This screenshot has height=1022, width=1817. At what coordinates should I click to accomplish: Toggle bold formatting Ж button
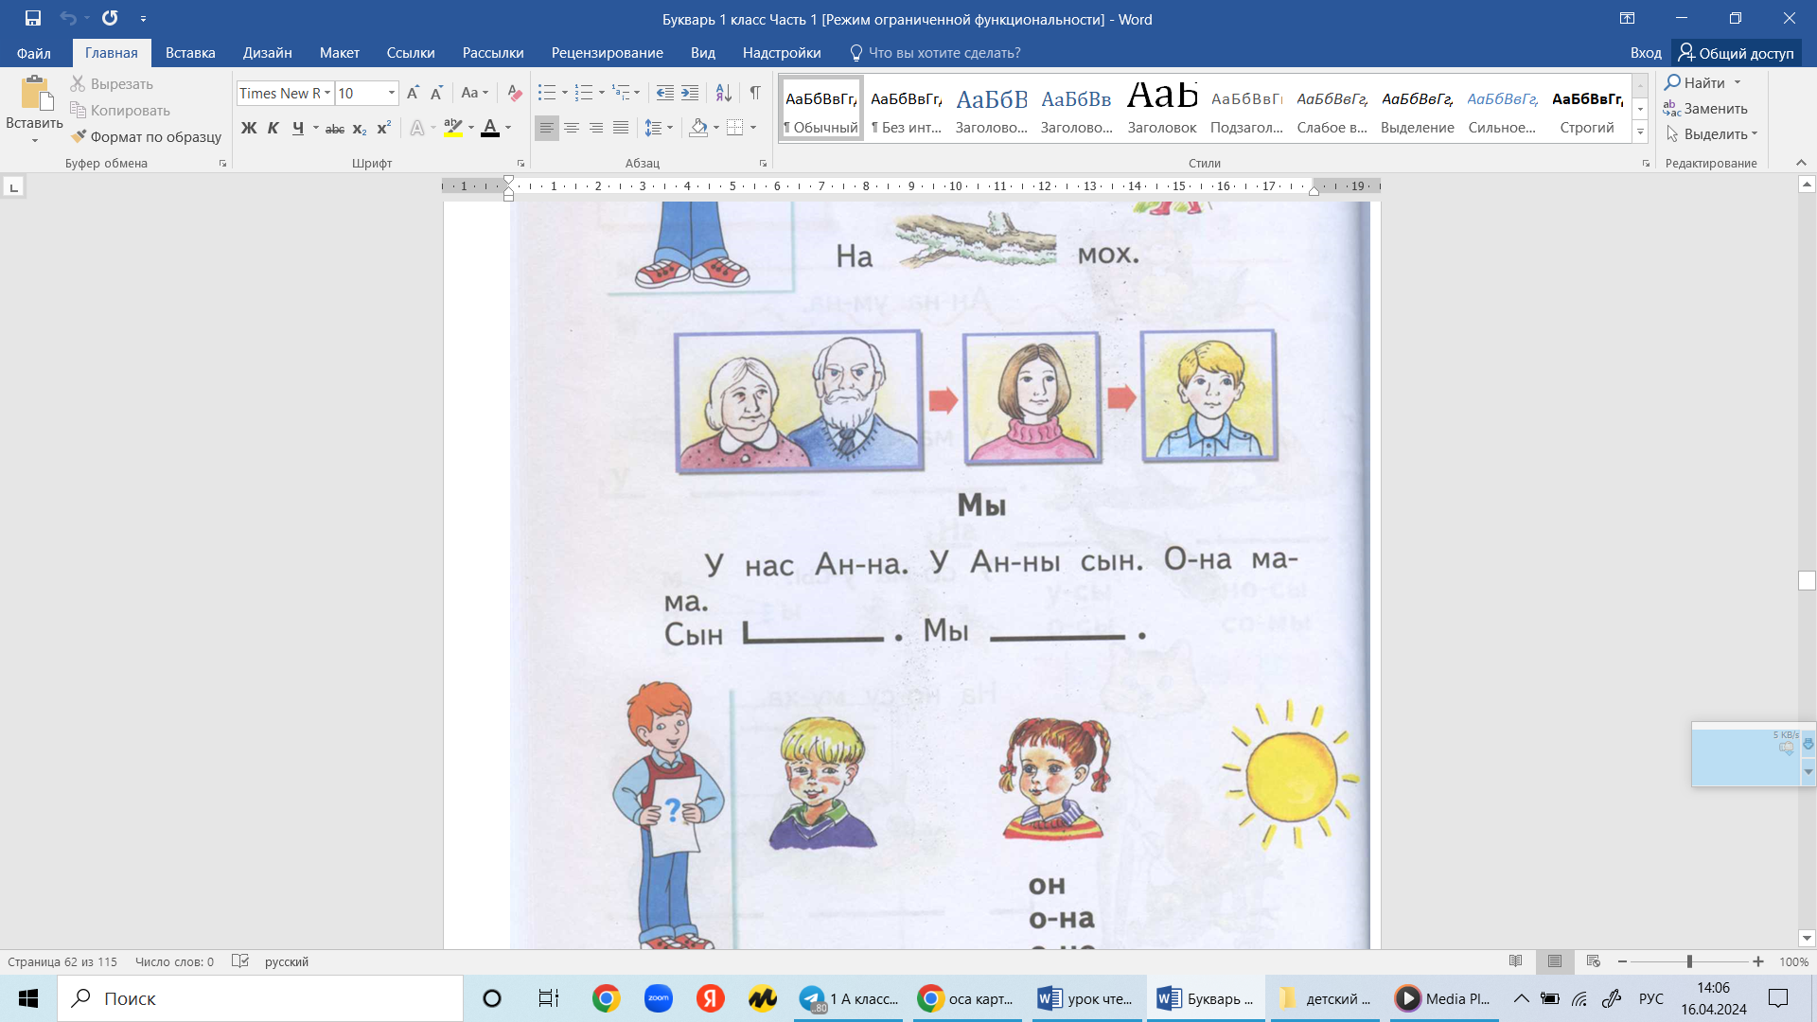tap(249, 128)
